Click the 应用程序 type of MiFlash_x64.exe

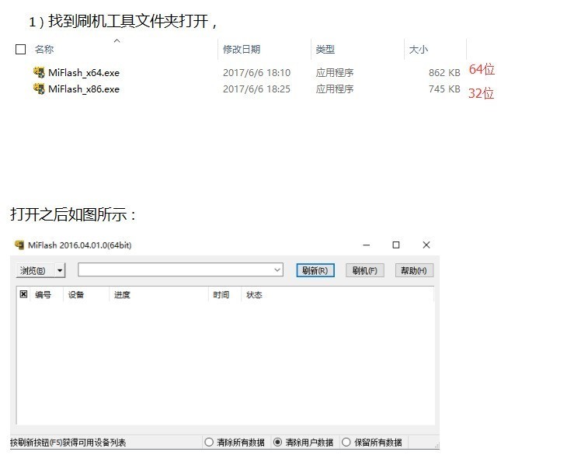[x=335, y=73]
